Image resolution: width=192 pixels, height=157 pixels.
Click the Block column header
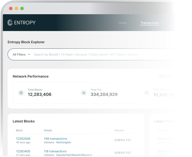[x=19, y=130]
